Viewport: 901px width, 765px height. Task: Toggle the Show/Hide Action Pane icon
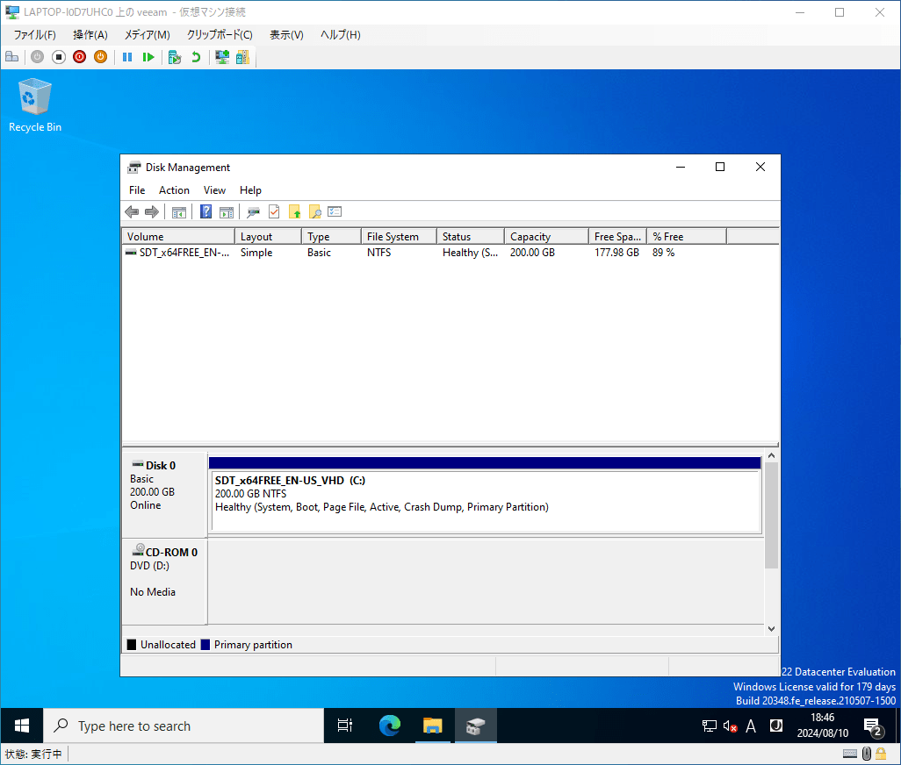coord(227,211)
